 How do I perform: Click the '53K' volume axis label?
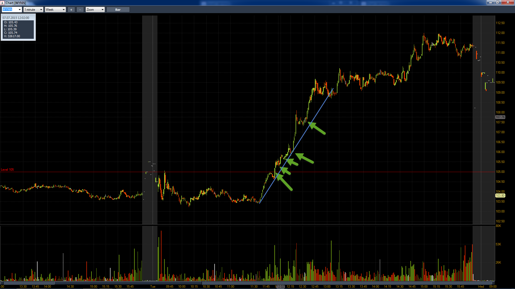[x=498, y=244]
